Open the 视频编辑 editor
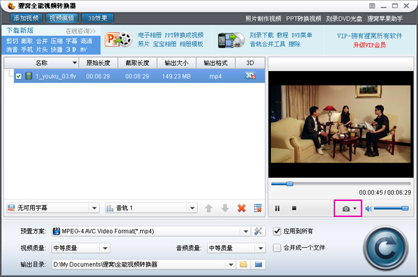418x277 pixels. point(61,18)
